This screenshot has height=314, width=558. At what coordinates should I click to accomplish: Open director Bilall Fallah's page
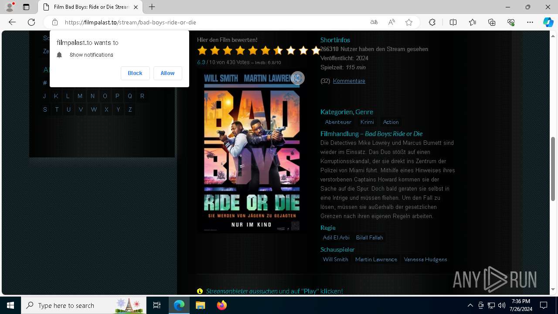click(370, 238)
